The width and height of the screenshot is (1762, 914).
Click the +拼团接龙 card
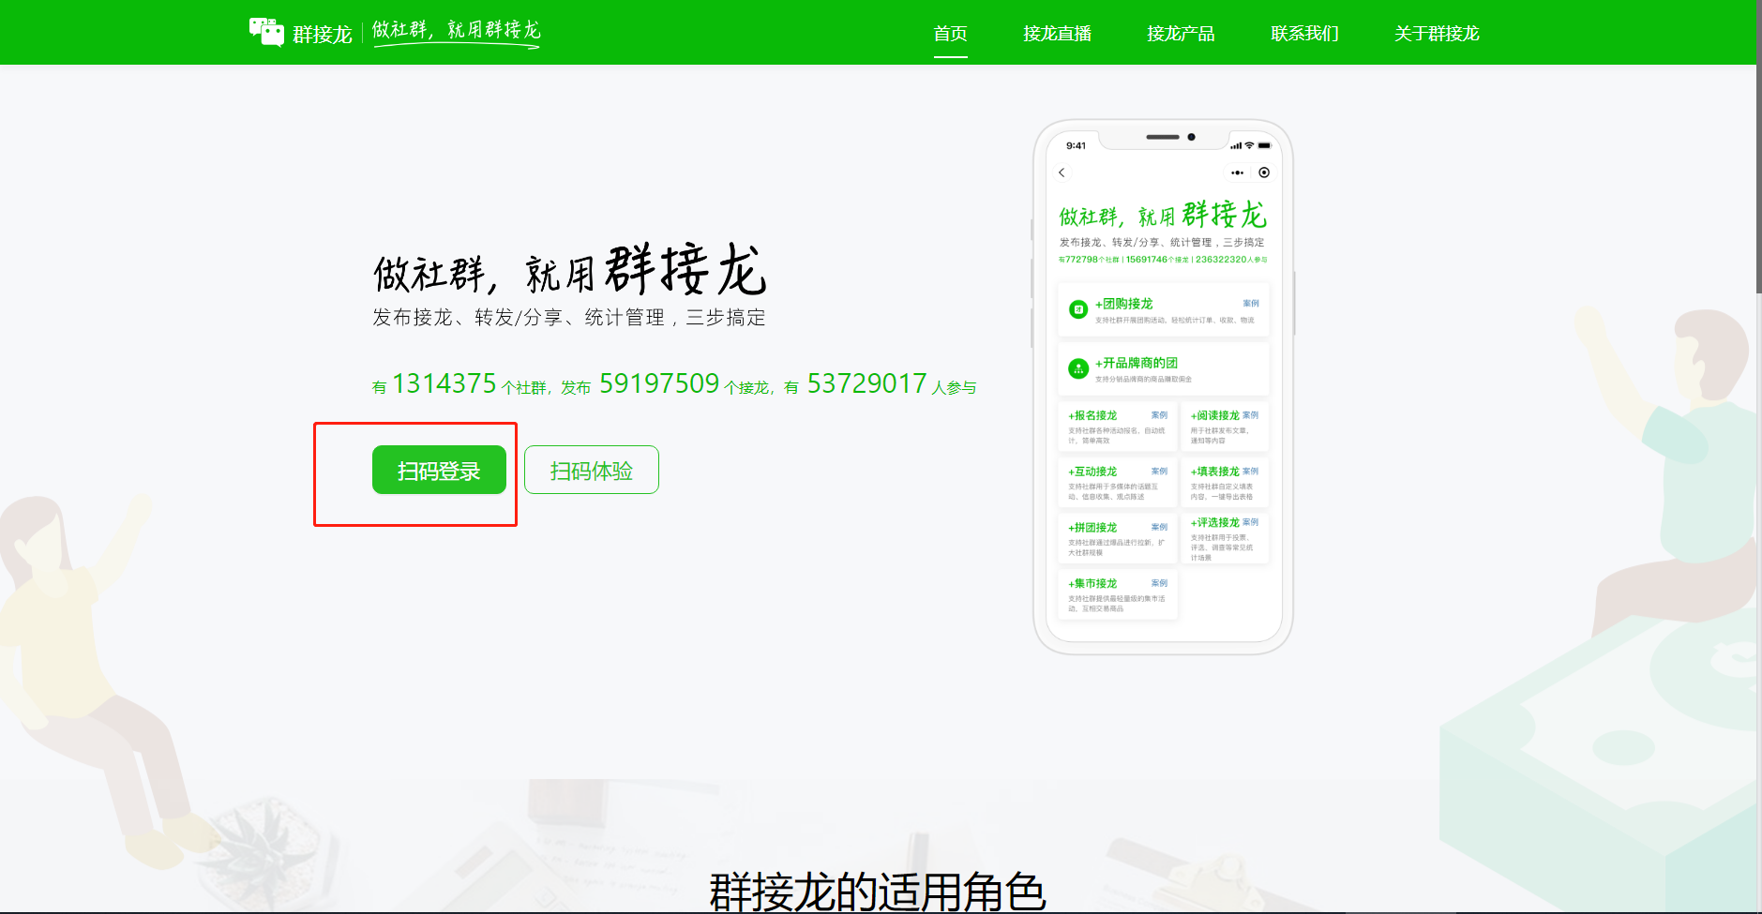coord(1118,539)
